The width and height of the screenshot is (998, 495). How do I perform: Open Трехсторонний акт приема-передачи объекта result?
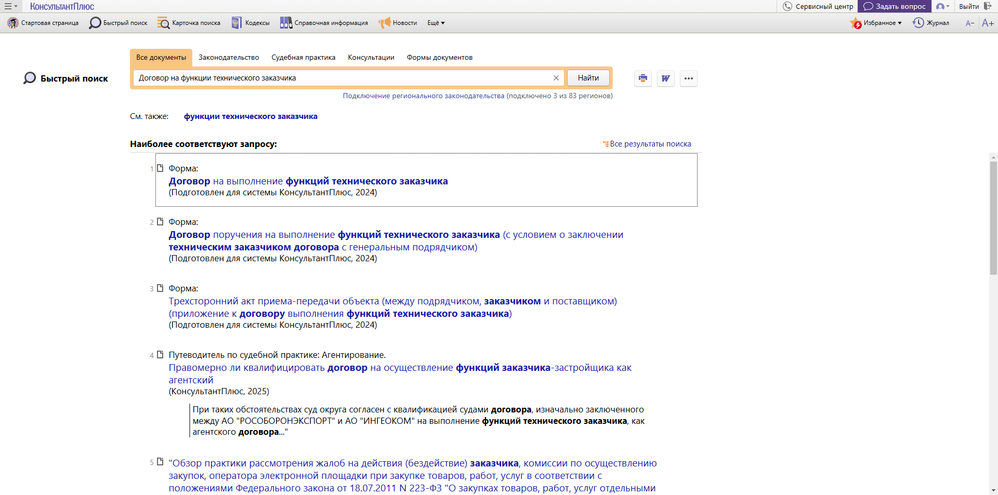tap(393, 307)
